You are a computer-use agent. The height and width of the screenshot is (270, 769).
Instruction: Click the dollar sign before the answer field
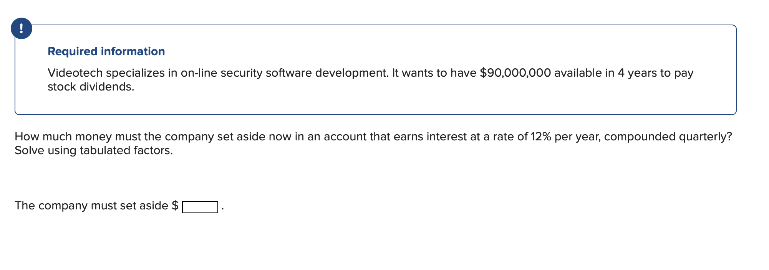(x=176, y=206)
